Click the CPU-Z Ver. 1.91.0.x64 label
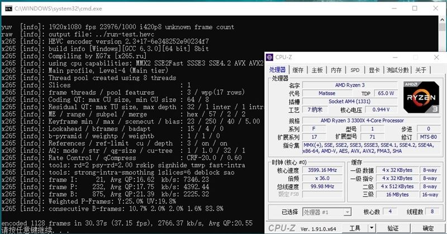Screen dimensions: 447x234 (318, 228)
